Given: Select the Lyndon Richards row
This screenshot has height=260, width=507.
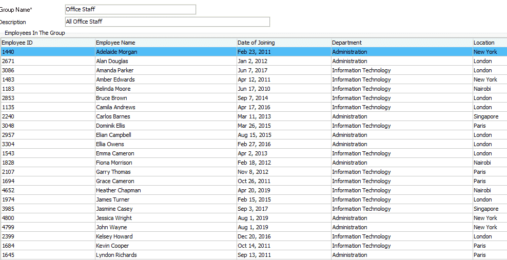Looking at the screenshot, I should [254, 255].
